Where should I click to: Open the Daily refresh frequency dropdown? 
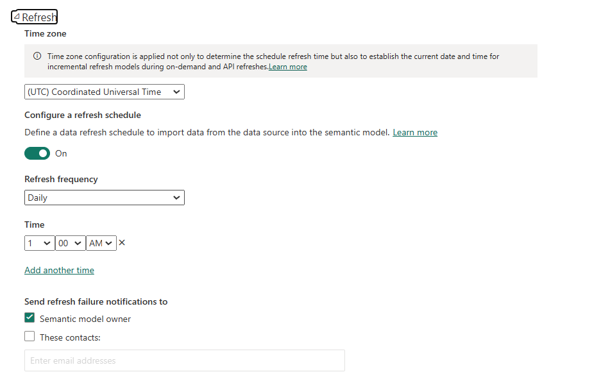[105, 198]
